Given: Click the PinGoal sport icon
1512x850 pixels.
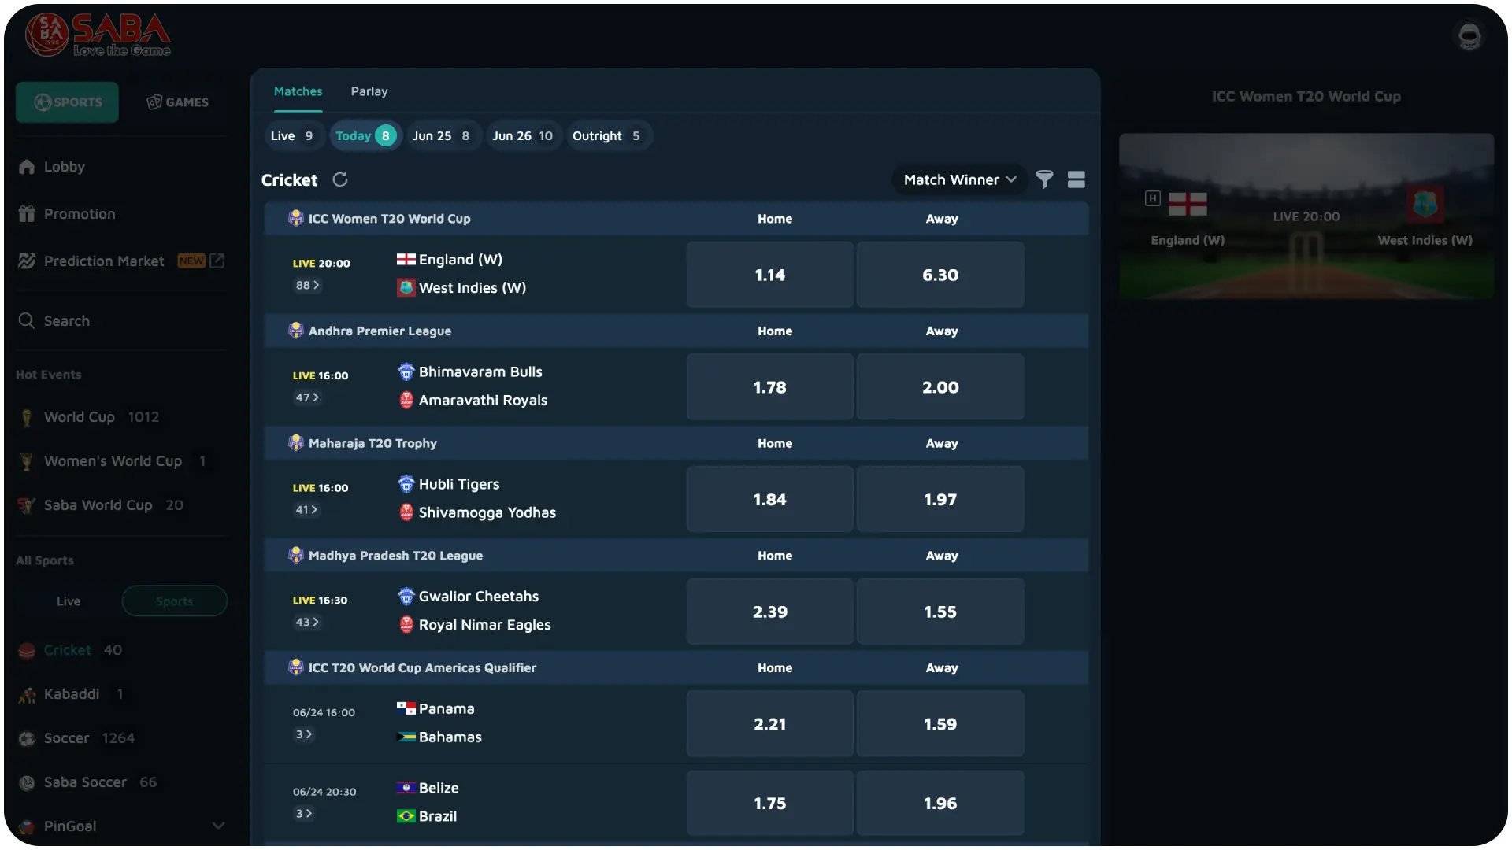Looking at the screenshot, I should click(27, 826).
